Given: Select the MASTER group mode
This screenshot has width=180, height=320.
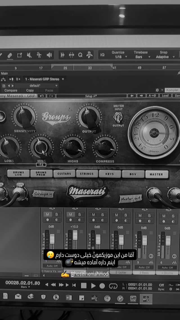Looking at the screenshot, I should tap(157, 174).
